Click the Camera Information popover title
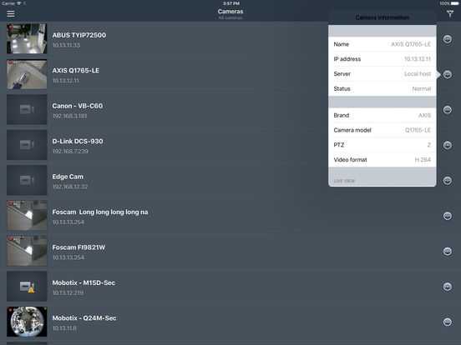 point(382,17)
